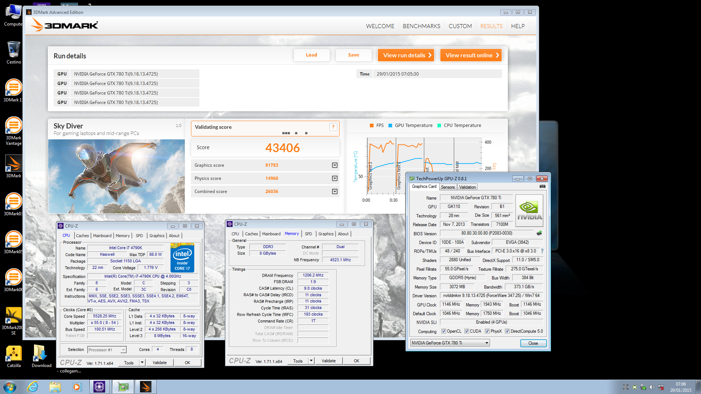
Task: Open GPU selection dropdown in GPU-Z
Action: (x=450, y=343)
